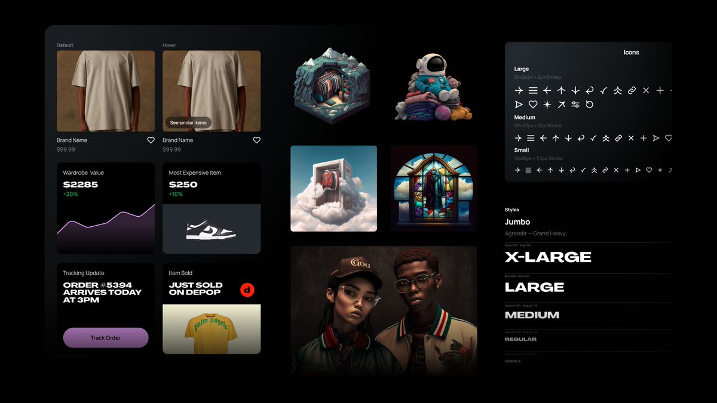Open the Hover card t-shirt image
Screen dimensions: 717x403
[212, 91]
